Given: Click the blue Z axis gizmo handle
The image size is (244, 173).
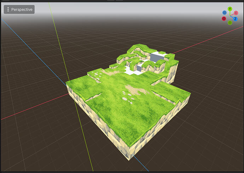Looking at the screenshot, I should (x=235, y=19).
